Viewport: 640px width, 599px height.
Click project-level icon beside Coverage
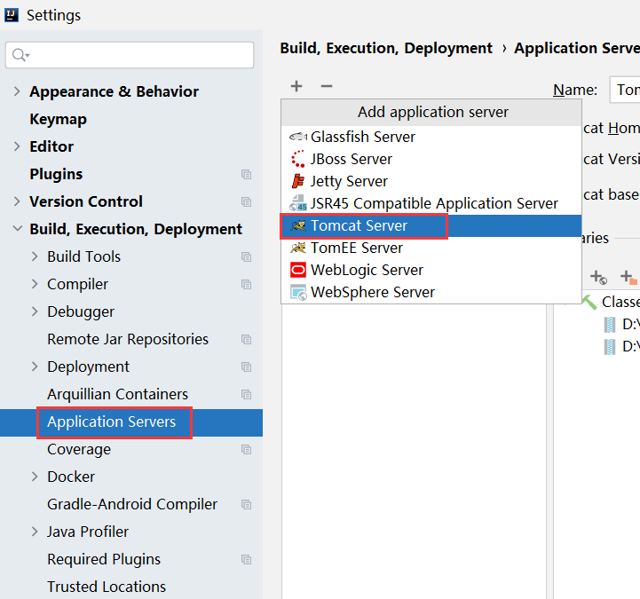[246, 450]
